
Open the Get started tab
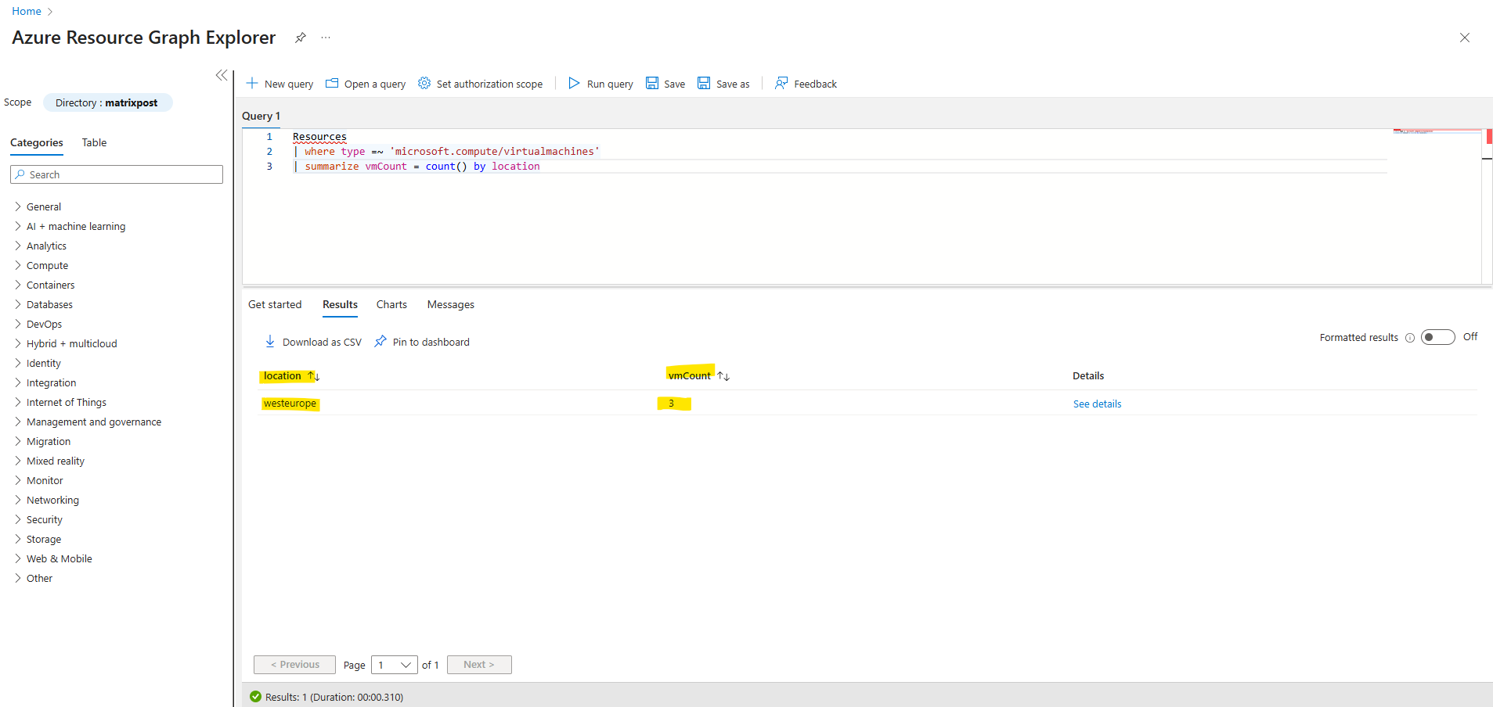point(275,304)
